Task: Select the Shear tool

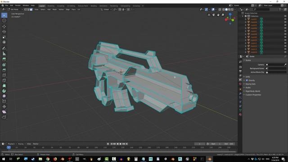Action: (x=4, y=112)
